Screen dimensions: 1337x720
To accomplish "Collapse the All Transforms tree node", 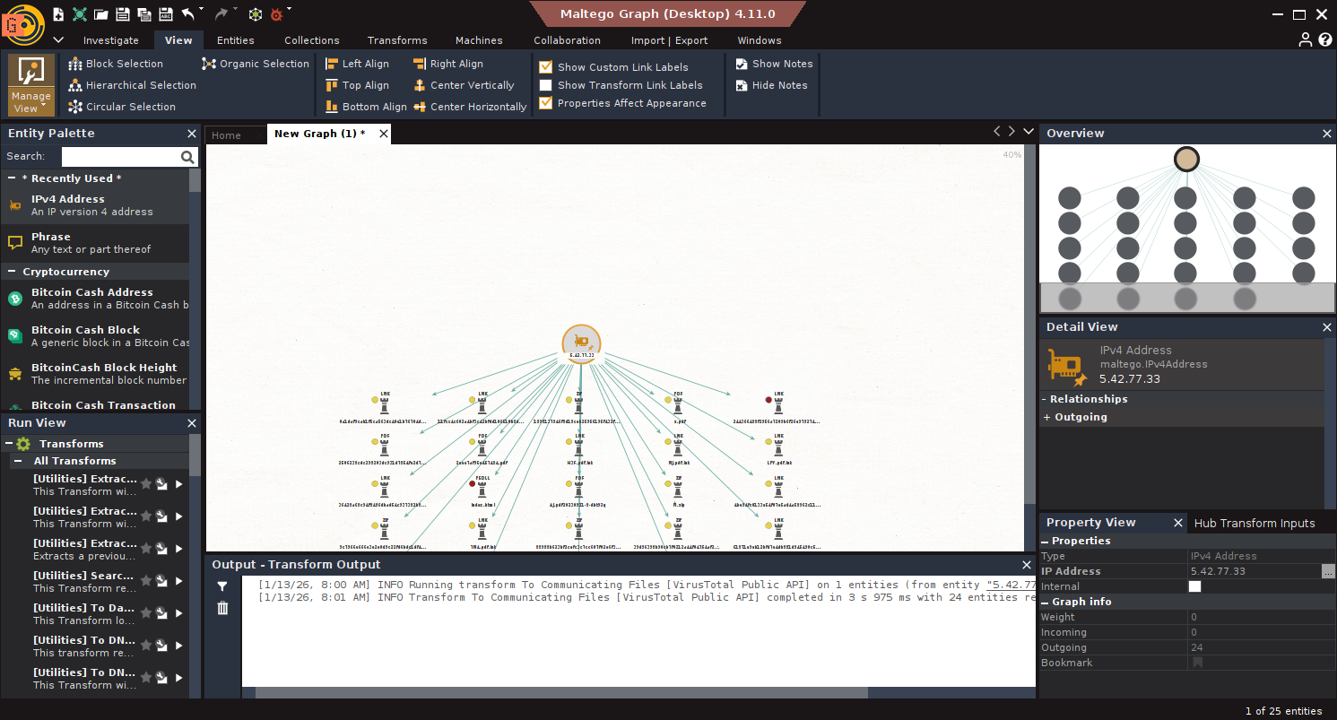I will pyautogui.click(x=19, y=461).
